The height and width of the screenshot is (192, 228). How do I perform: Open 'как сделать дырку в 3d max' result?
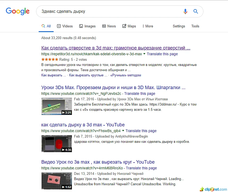click(x=83, y=125)
